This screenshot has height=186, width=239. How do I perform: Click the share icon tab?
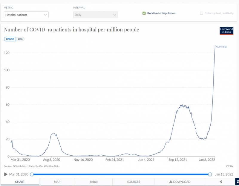pos(221,182)
